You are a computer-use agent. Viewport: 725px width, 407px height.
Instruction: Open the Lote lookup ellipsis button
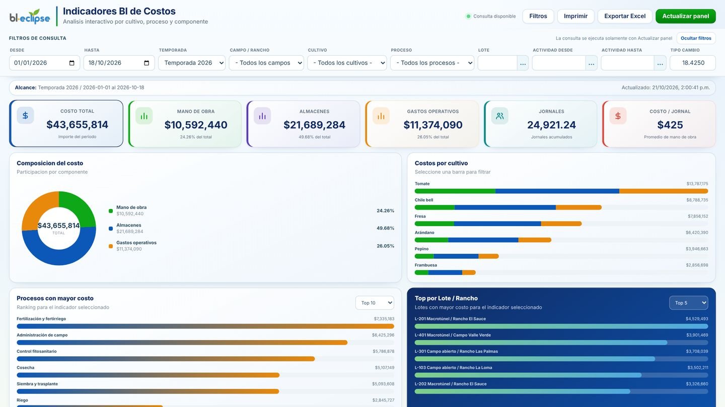click(x=523, y=63)
